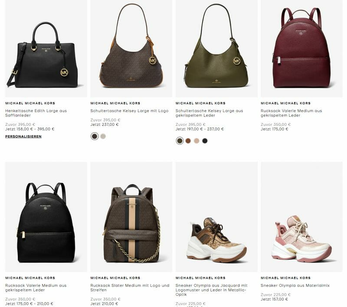Click the Schultertasche Kelsey Large mit Logo title
The width and height of the screenshot is (347, 307).
click(129, 111)
